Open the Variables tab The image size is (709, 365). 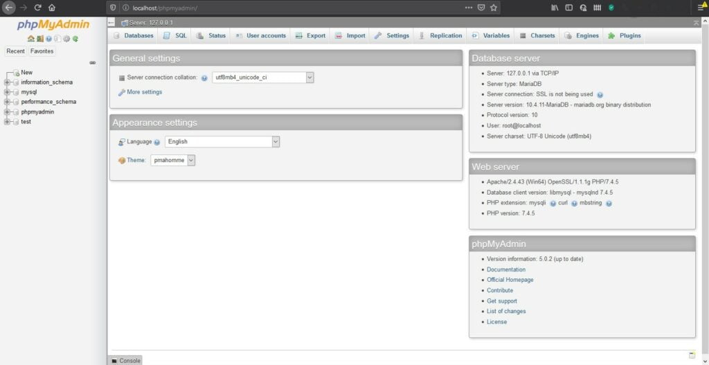(x=491, y=36)
